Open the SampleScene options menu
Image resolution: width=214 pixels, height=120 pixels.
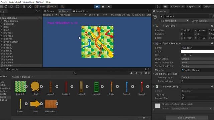[x=40, y=18]
